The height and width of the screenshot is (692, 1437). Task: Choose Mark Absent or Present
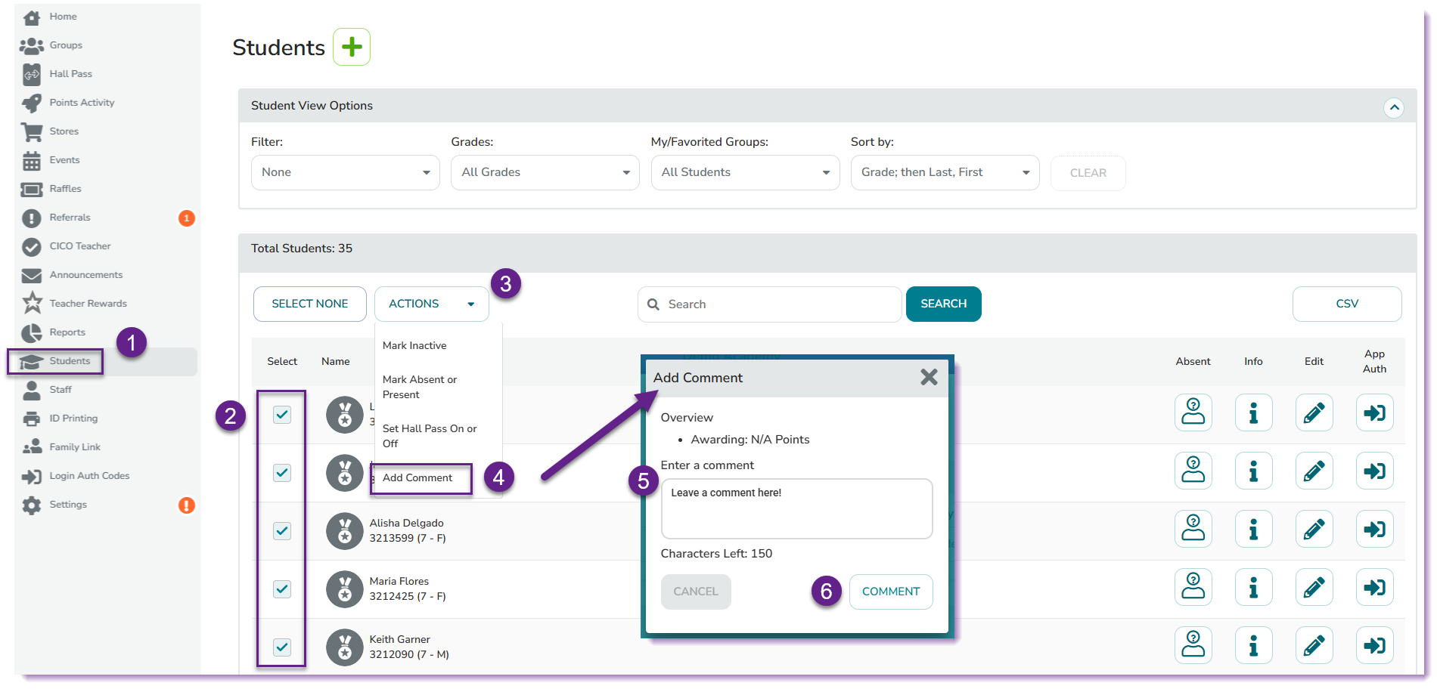(x=420, y=387)
